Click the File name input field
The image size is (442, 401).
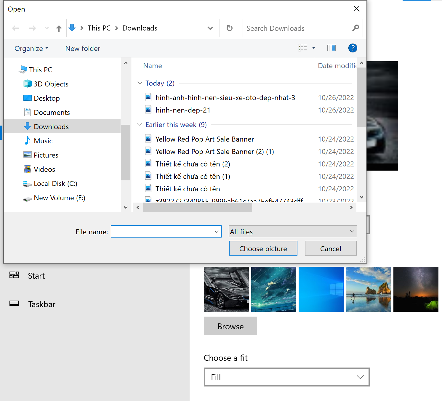tap(162, 232)
